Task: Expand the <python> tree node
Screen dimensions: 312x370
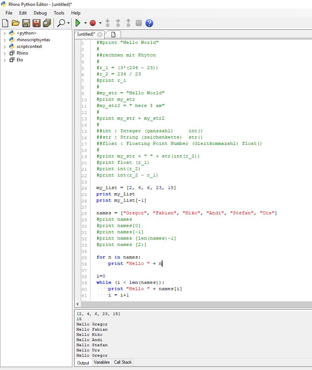Action: click(4, 33)
